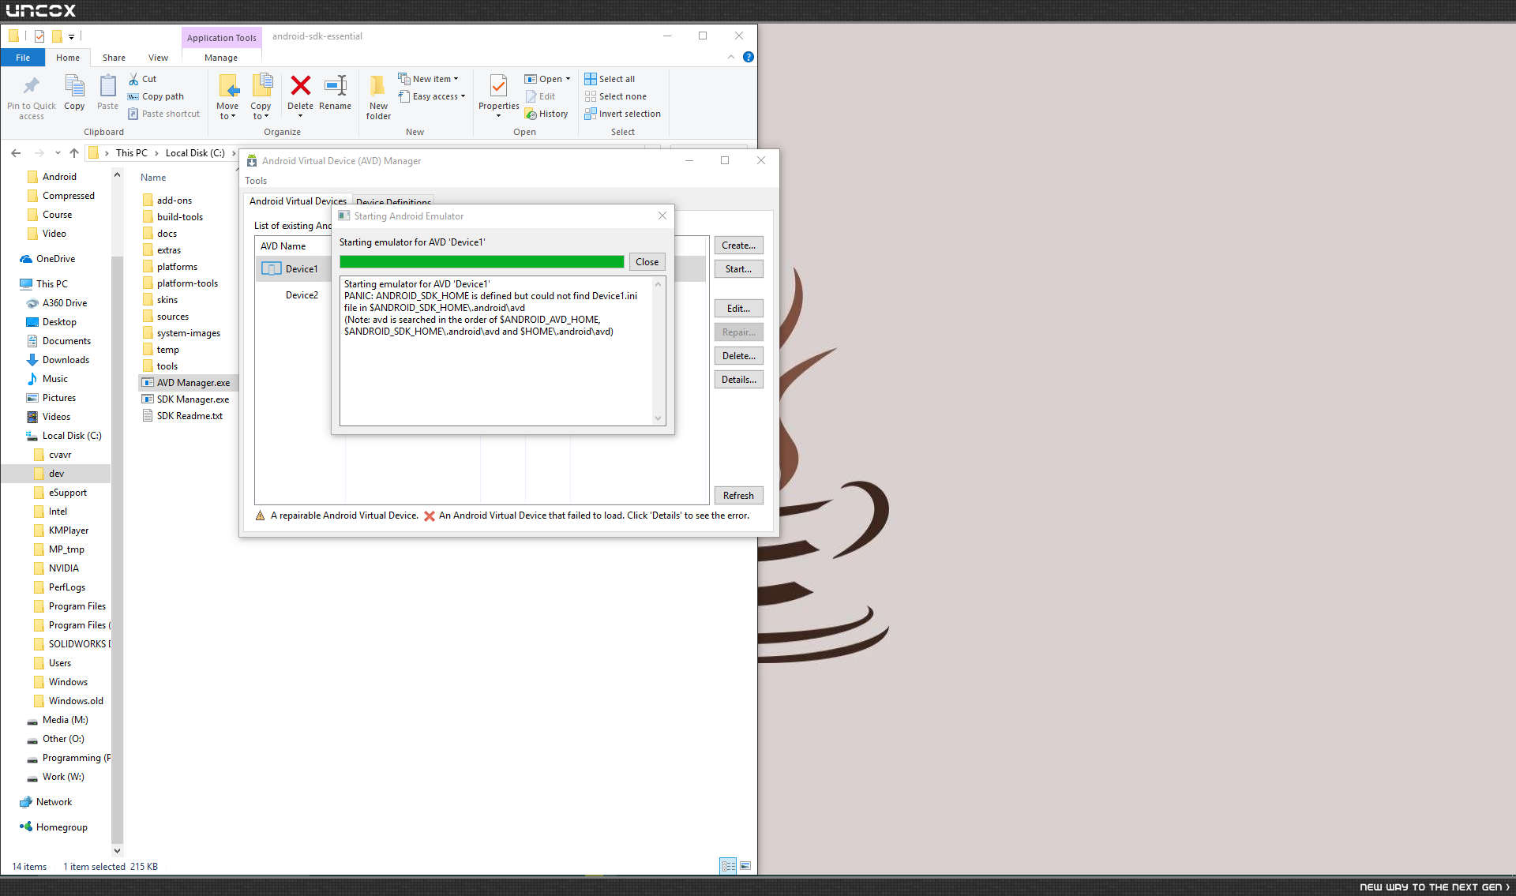Switch to Details view icon in status bar
The image size is (1516, 896).
tap(728, 866)
